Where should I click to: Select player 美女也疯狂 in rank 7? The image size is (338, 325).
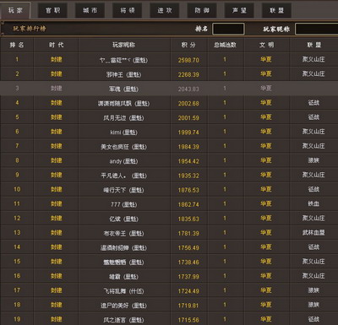tap(124, 147)
